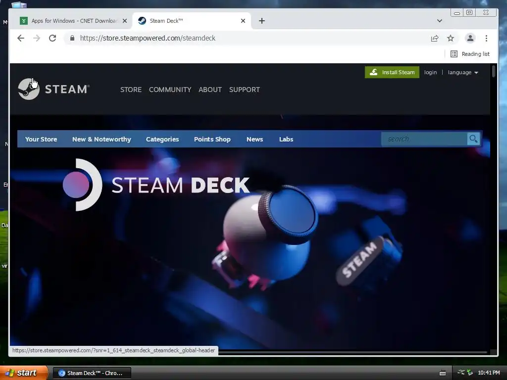
Task: Open the COMMUNITY menu
Action: pos(170,90)
